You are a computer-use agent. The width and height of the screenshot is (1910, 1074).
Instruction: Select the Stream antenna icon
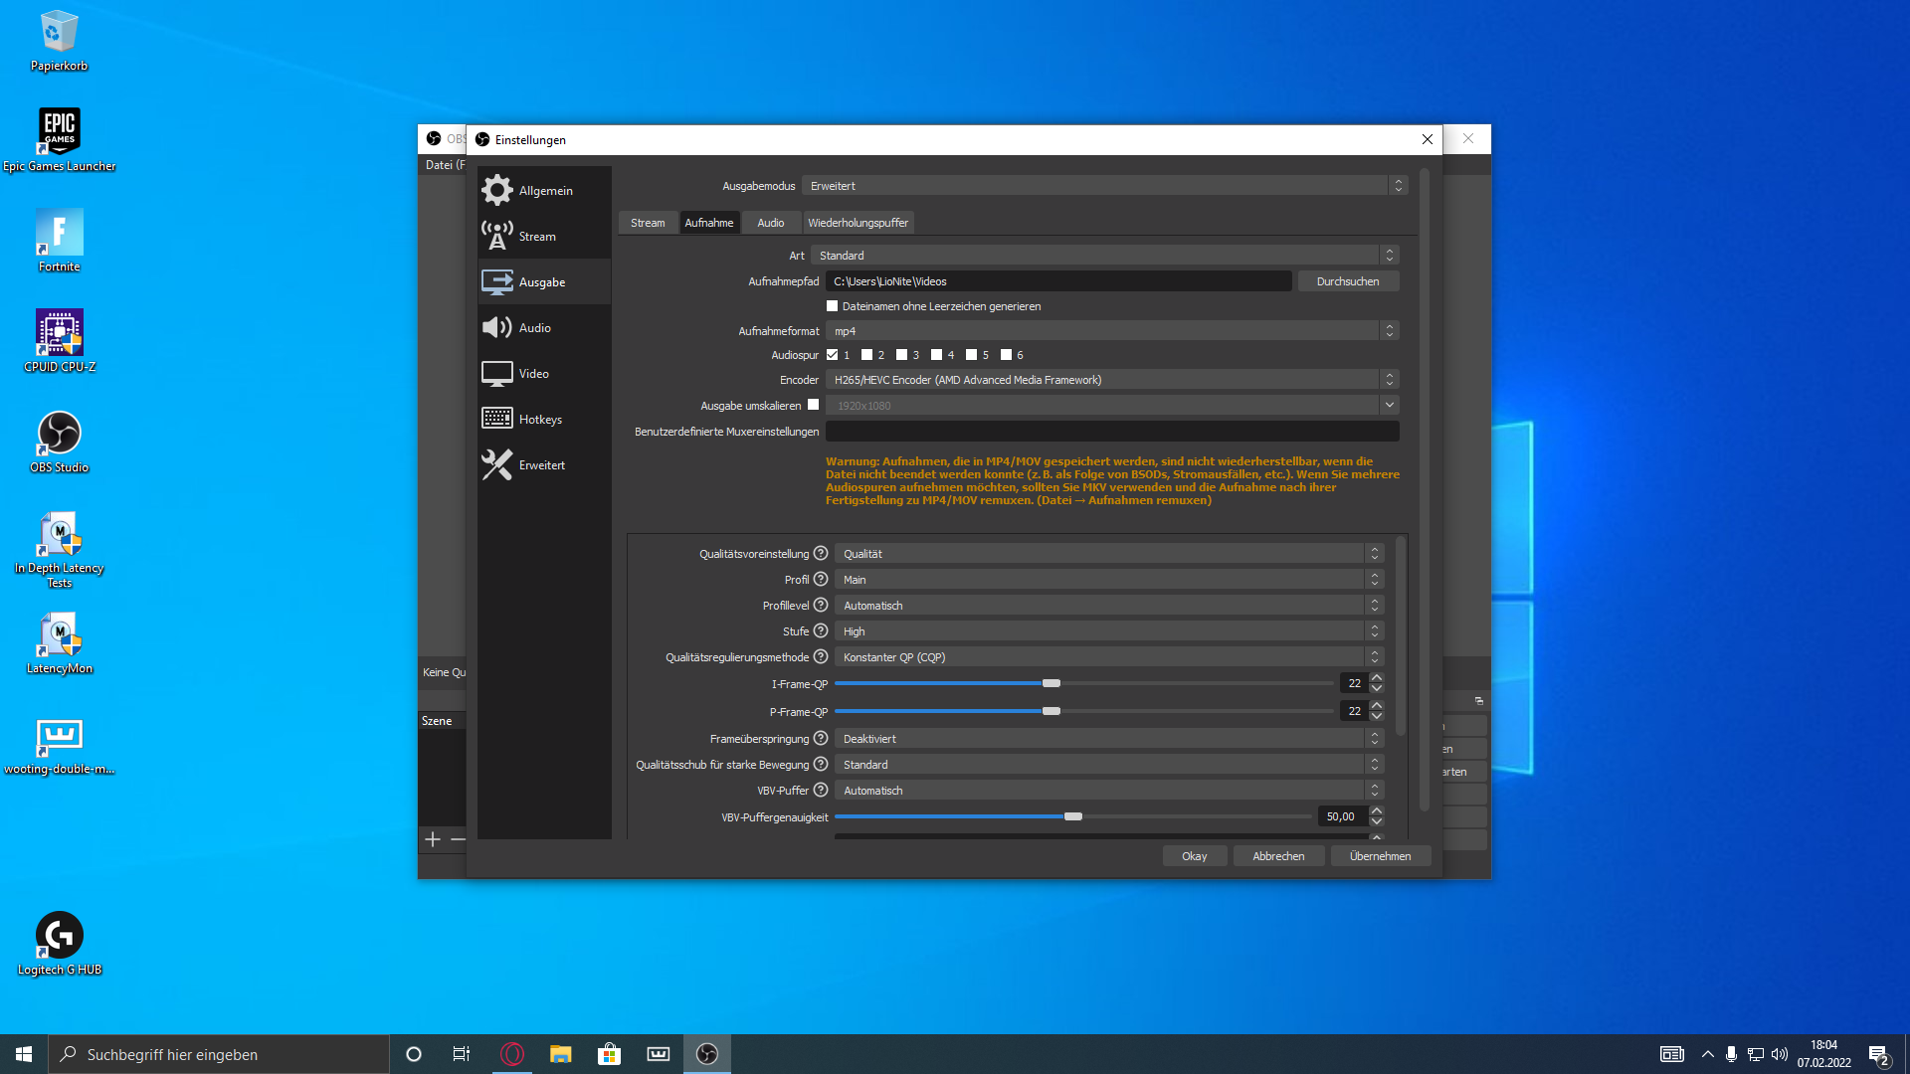[x=496, y=236]
